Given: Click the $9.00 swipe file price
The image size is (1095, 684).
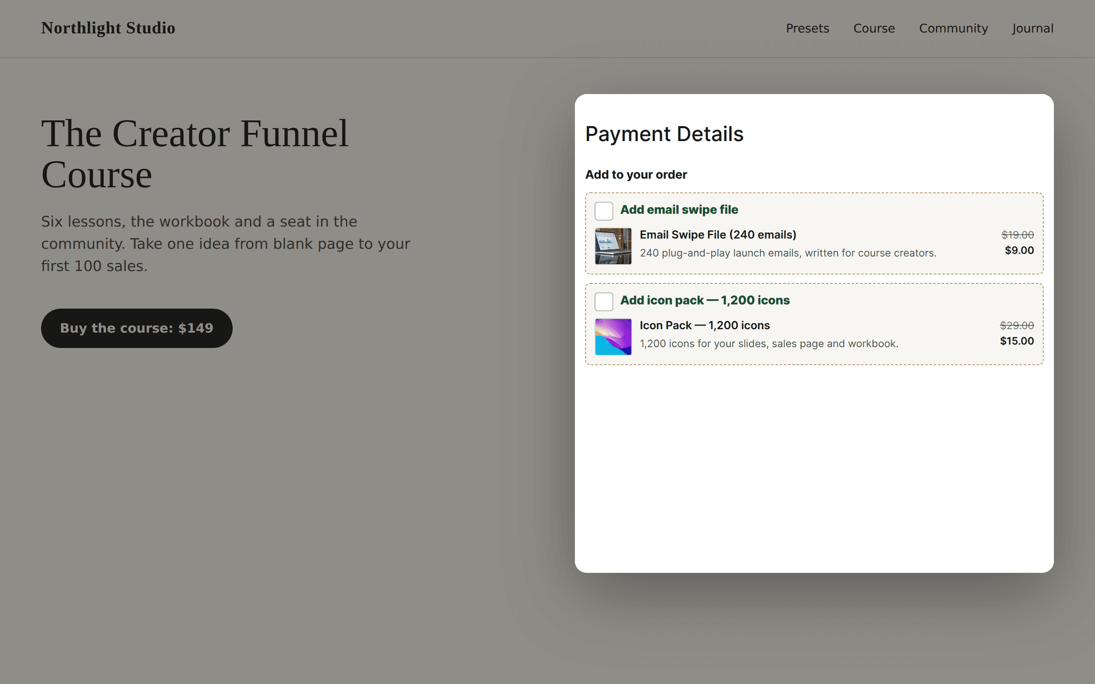Looking at the screenshot, I should (1019, 250).
